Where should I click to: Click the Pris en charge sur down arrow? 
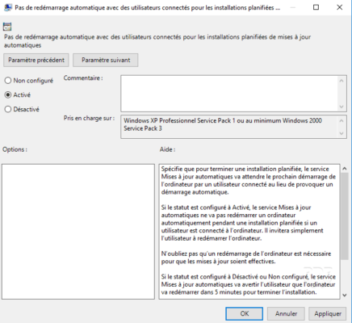click(342, 133)
